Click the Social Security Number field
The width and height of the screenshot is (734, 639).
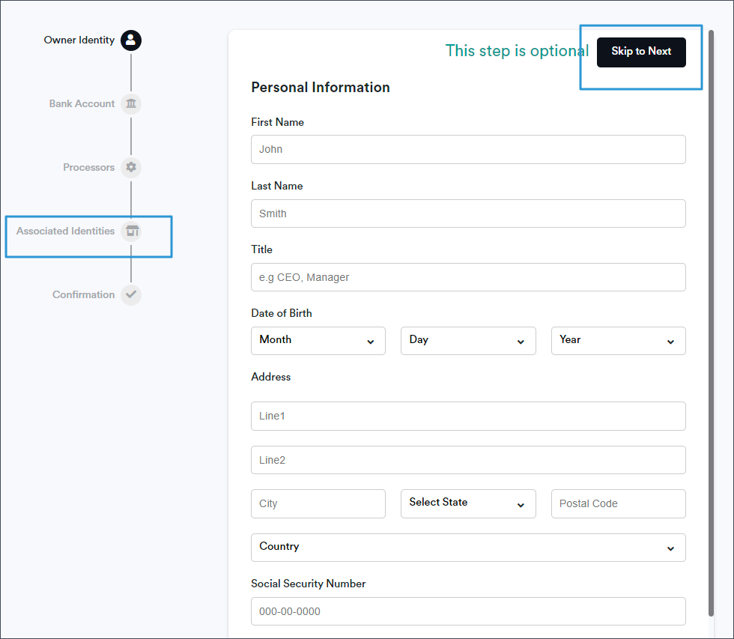(468, 611)
